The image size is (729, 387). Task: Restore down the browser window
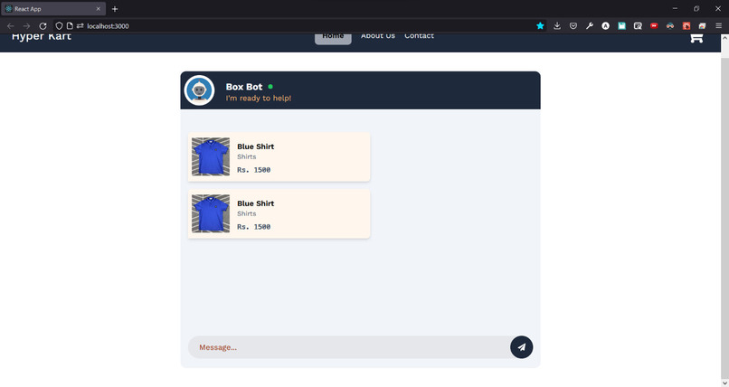[696, 8]
